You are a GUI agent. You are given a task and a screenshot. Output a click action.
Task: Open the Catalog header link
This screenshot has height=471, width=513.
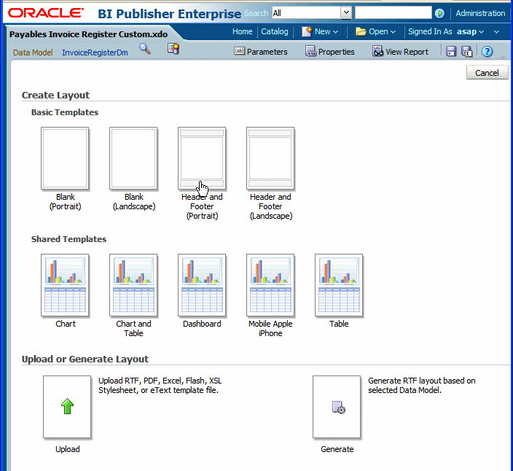275,32
